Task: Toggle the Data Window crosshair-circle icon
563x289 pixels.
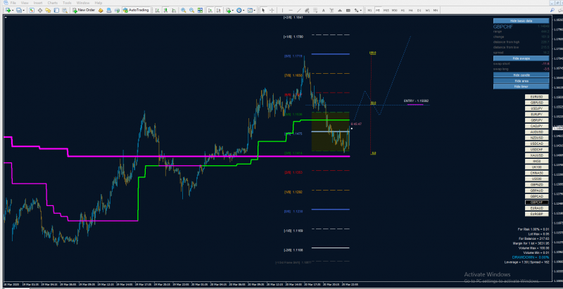Action: click(40, 11)
